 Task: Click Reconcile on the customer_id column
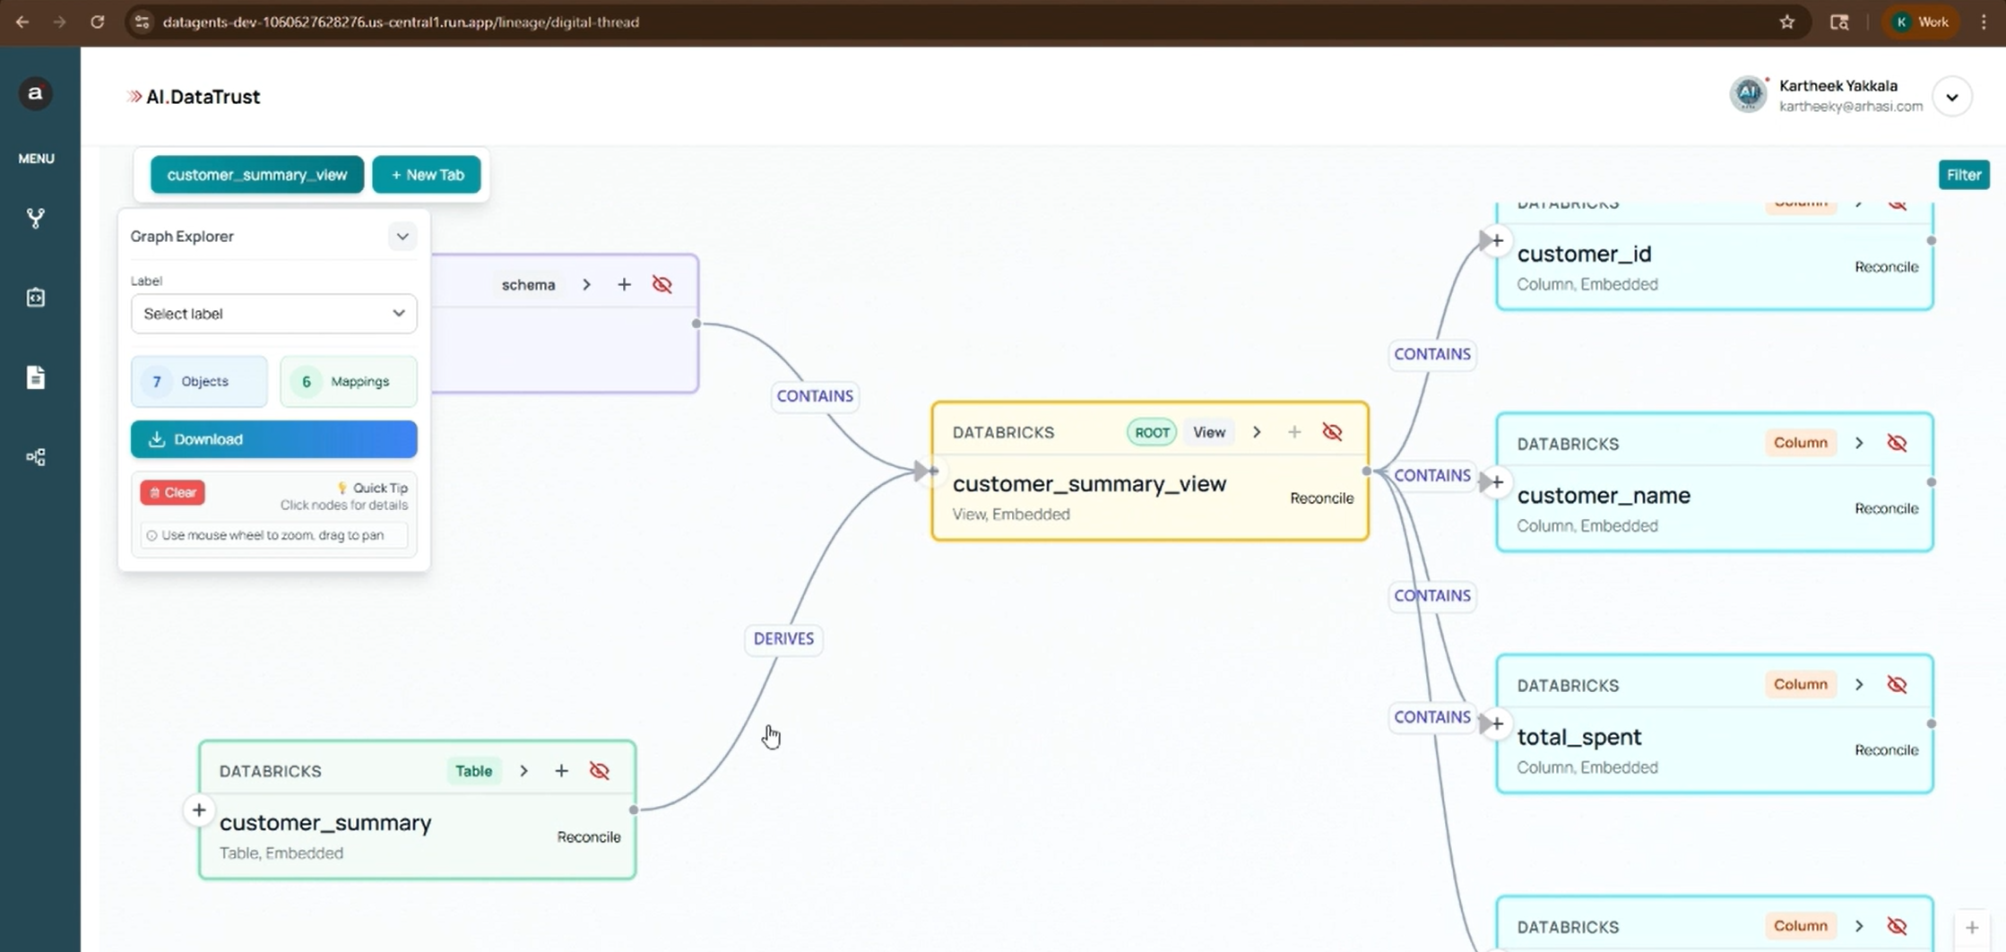[1886, 267]
